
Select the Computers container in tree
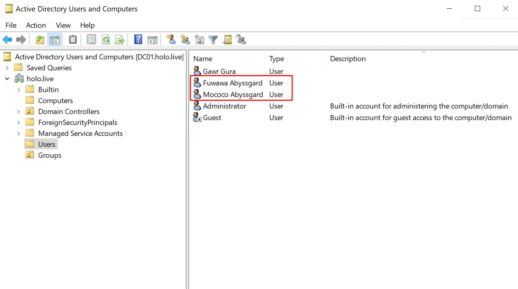pos(56,101)
